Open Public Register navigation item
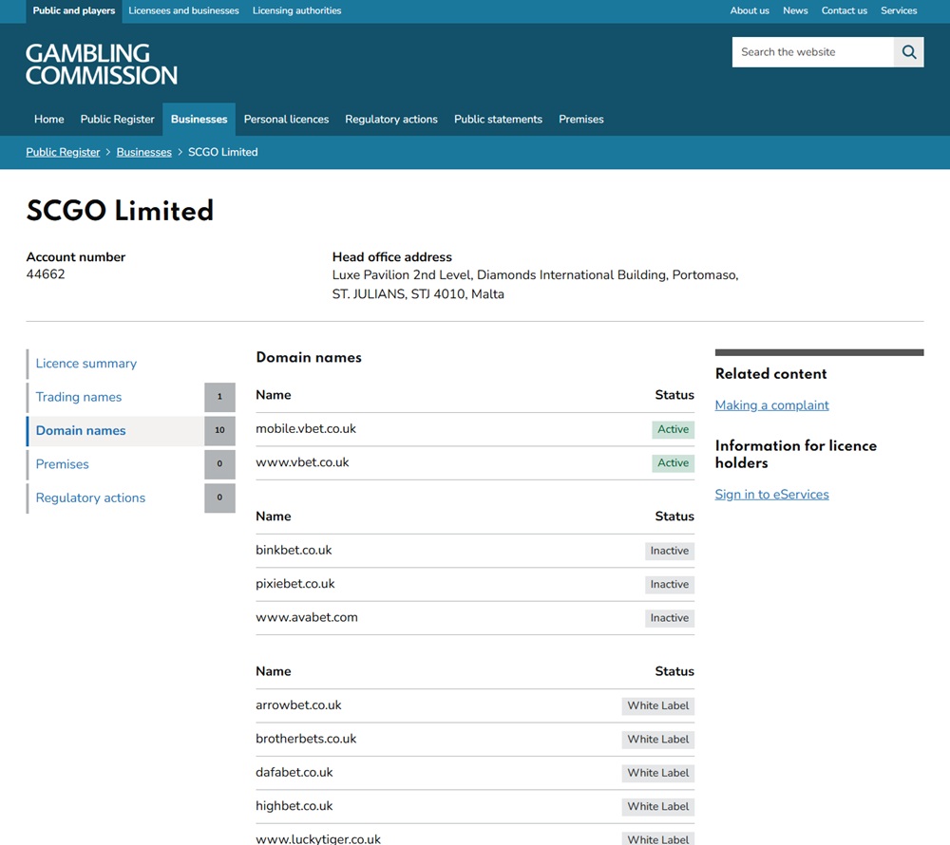The height and width of the screenshot is (845, 950). [118, 120]
